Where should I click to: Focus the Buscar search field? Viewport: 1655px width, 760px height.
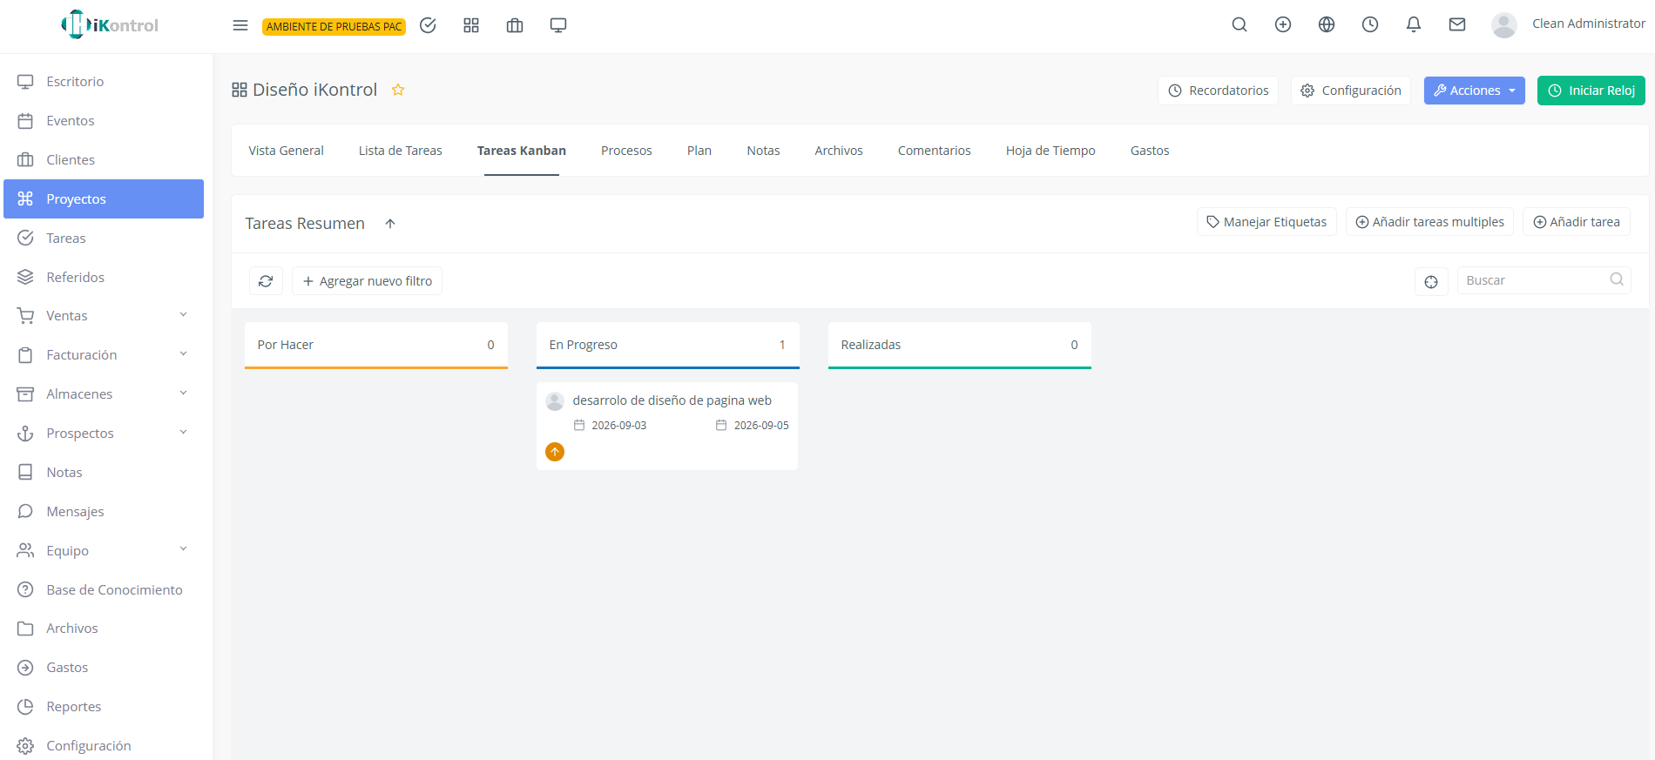point(1544,280)
